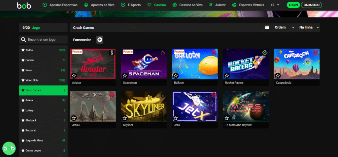The height and width of the screenshot is (157, 338).
Task: Open the JetX game thumbnail
Action: [x=195, y=106]
